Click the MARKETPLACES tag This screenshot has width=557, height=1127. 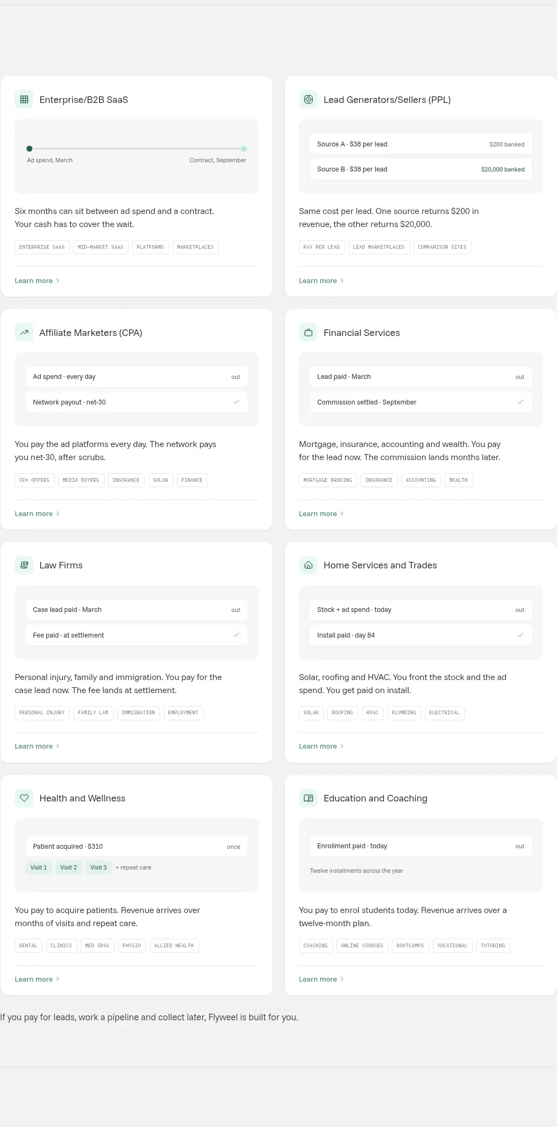(195, 247)
